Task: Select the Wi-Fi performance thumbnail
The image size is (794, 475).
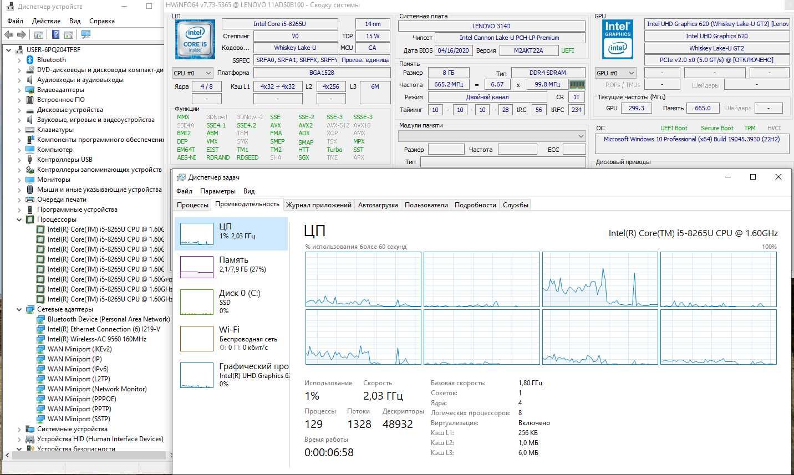Action: pyautogui.click(x=196, y=338)
